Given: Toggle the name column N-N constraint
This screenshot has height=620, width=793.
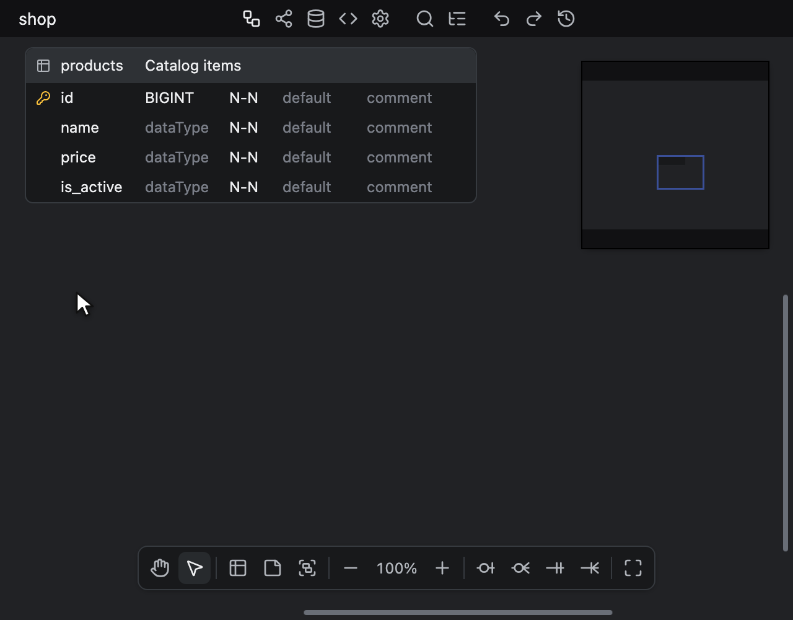Looking at the screenshot, I should click(243, 128).
